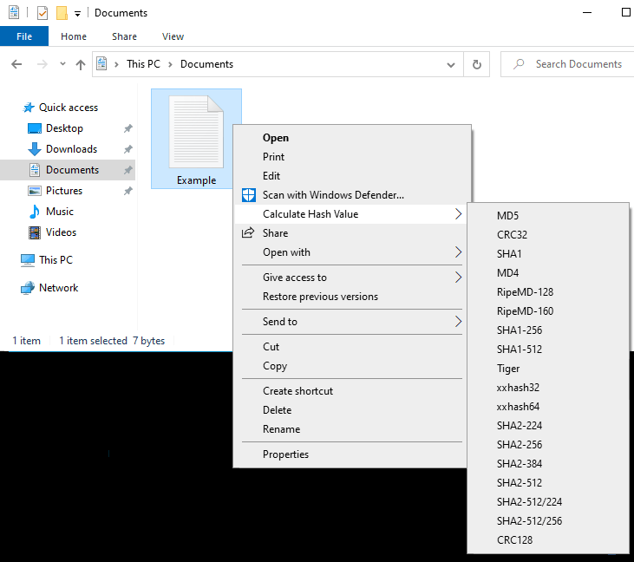
Task: Choose SHA2-256 from the hash submenu
Action: (x=520, y=445)
